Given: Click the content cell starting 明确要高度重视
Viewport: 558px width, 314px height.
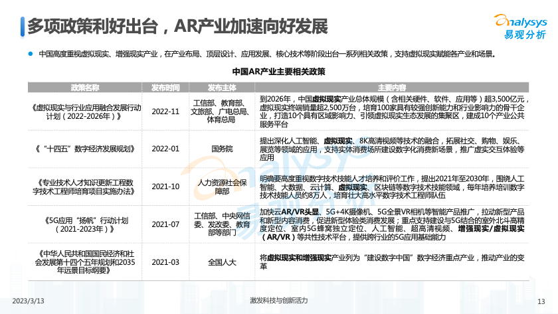Looking at the screenshot, I should [392, 187].
